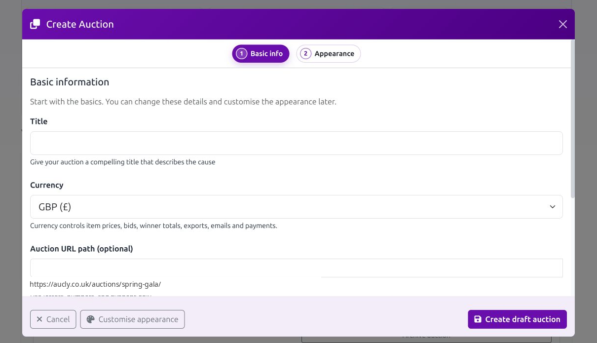
Task: Click the Currency controls item prices description
Action: coord(153,226)
